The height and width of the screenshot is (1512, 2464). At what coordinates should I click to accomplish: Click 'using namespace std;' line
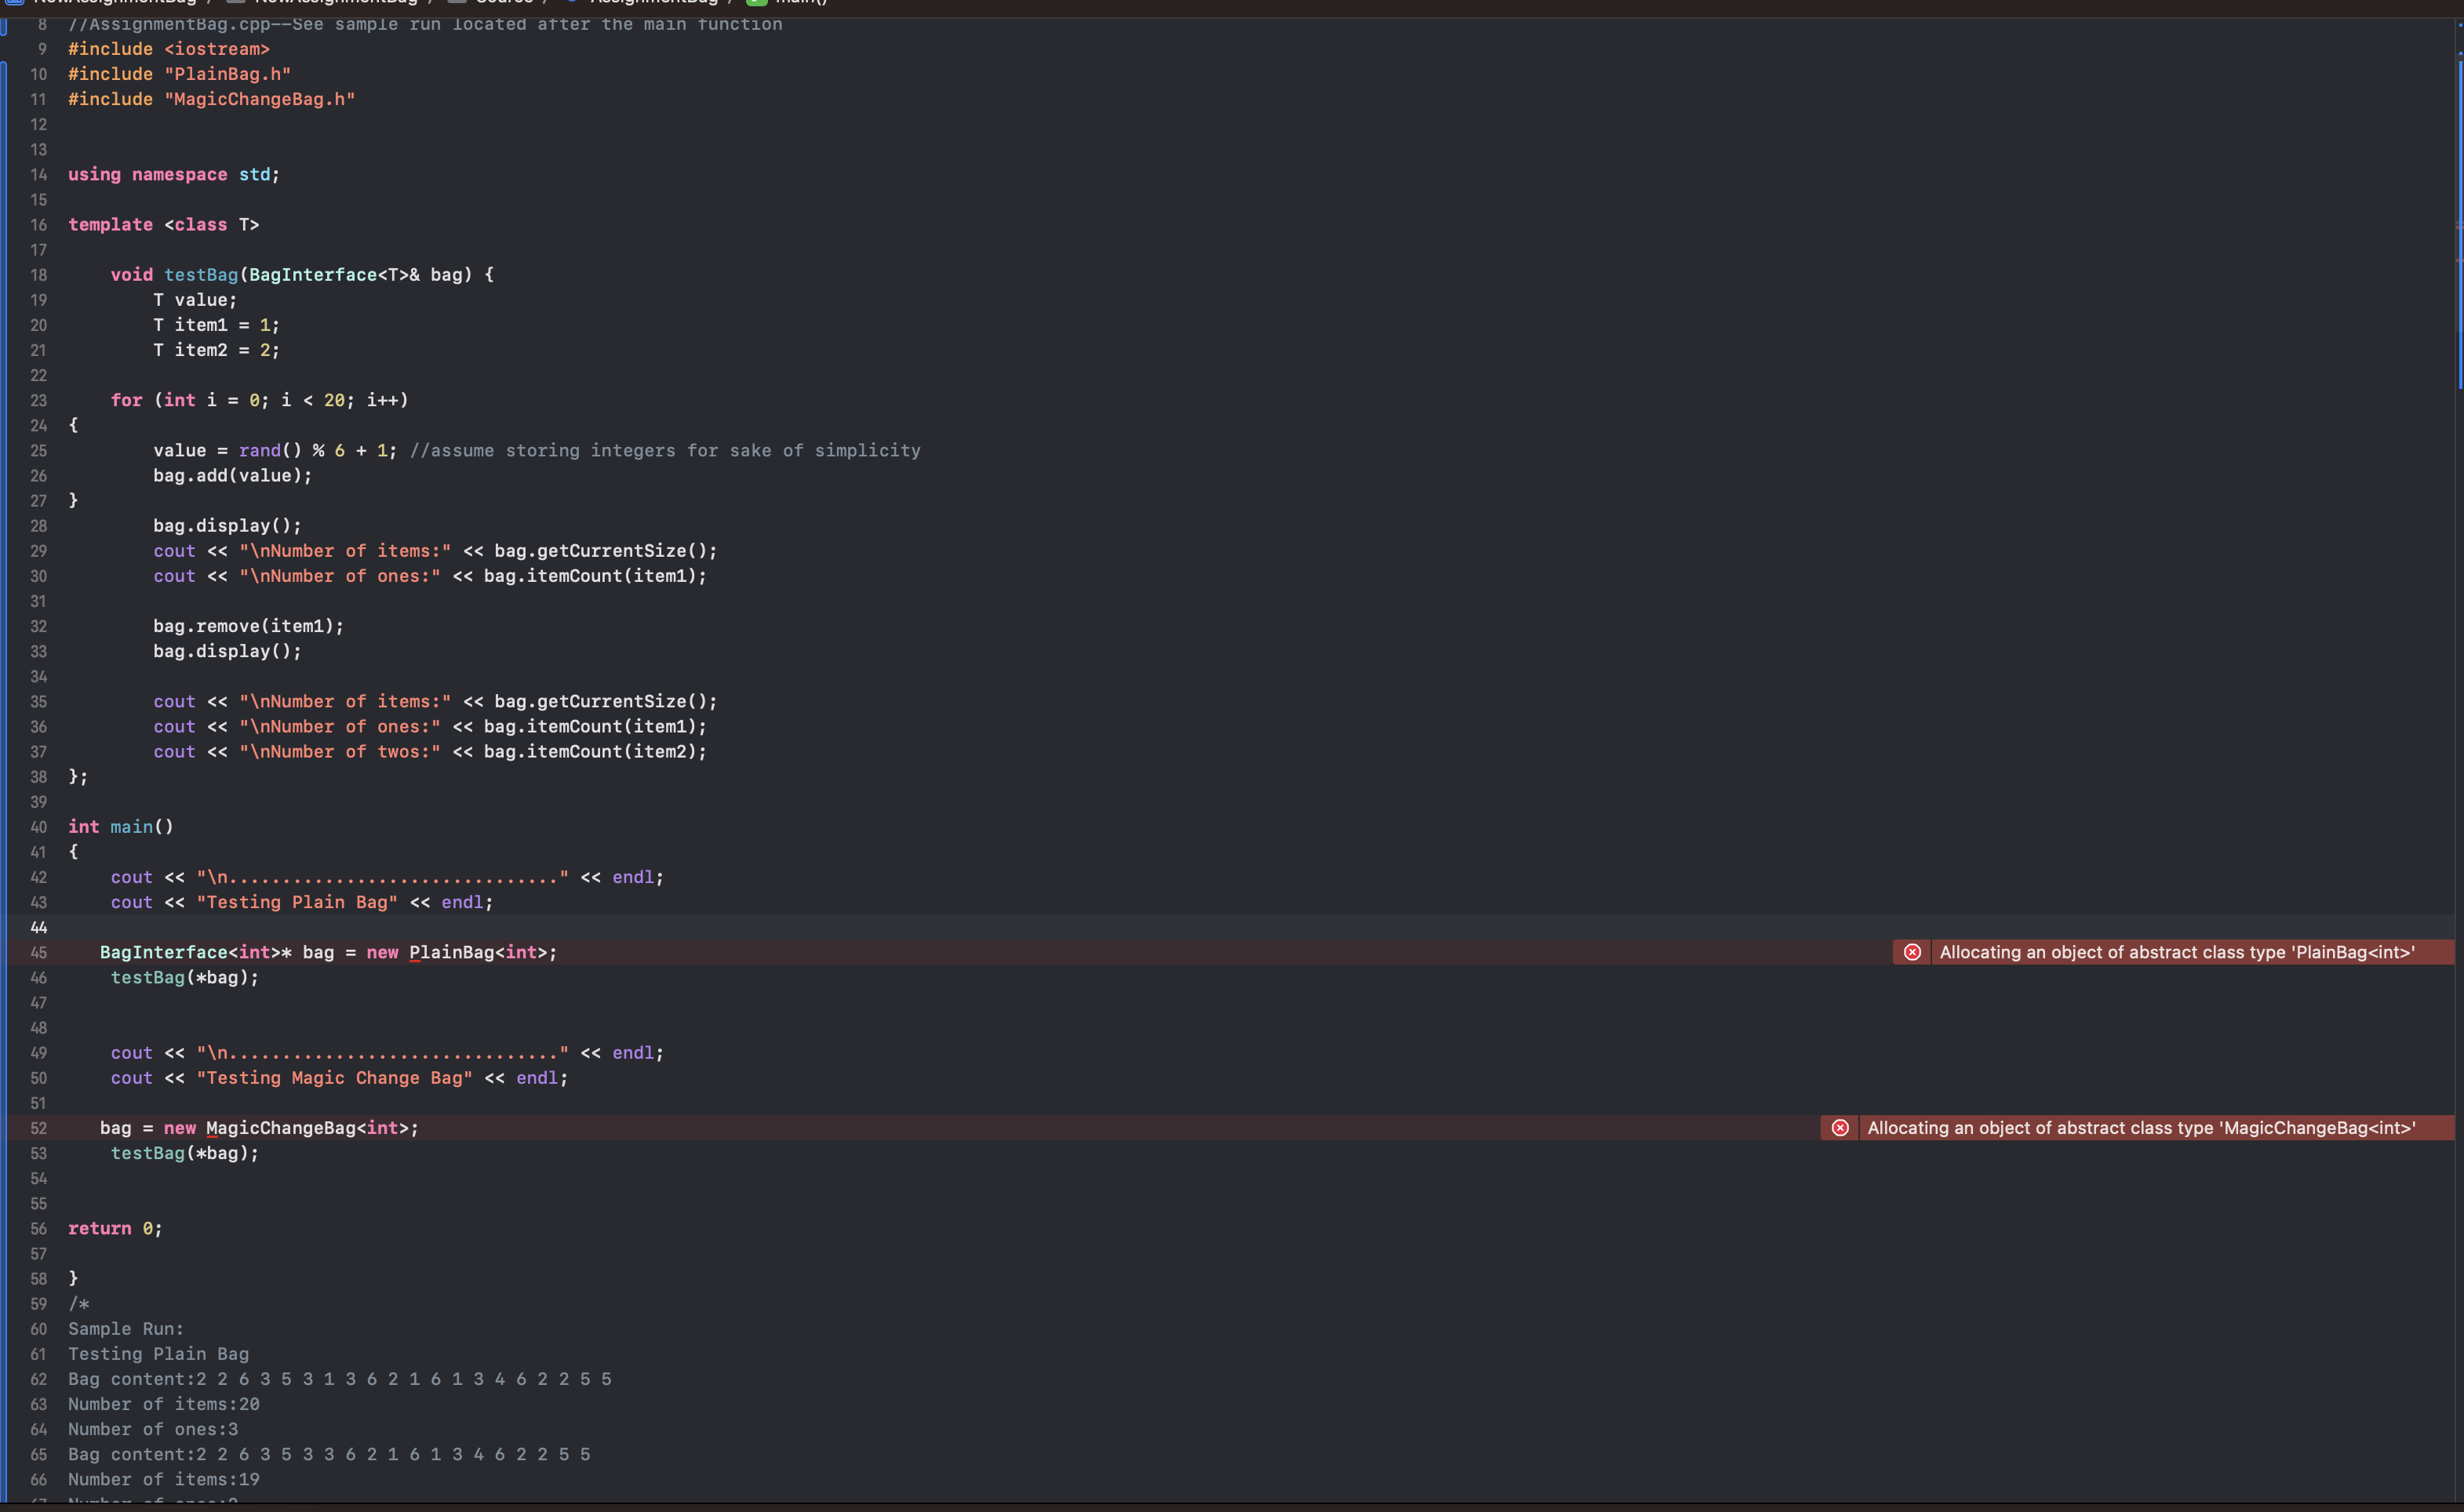(174, 174)
